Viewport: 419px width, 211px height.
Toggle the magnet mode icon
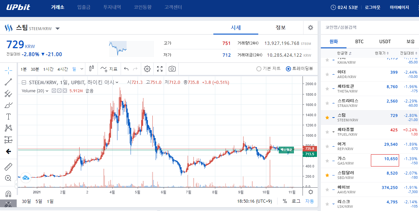click(x=9, y=194)
